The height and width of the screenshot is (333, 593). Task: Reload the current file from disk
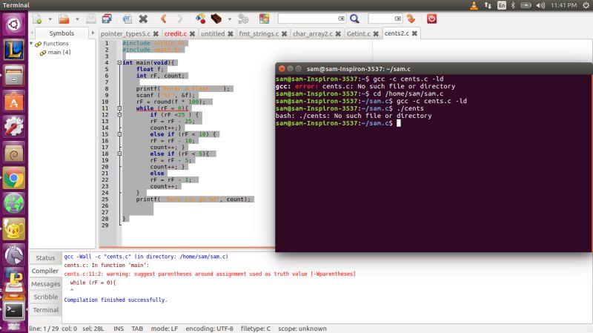[x=127, y=19]
